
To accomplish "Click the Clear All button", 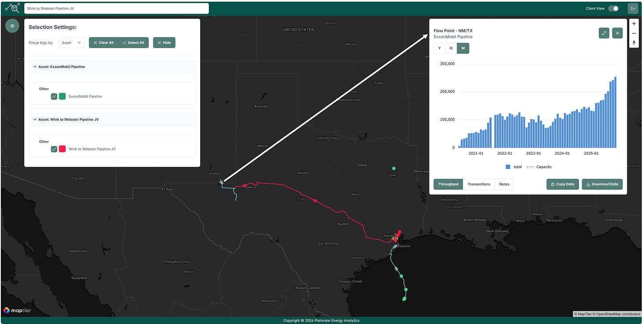I will [x=104, y=43].
